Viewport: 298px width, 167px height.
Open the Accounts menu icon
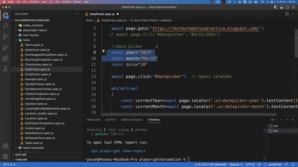[5, 146]
